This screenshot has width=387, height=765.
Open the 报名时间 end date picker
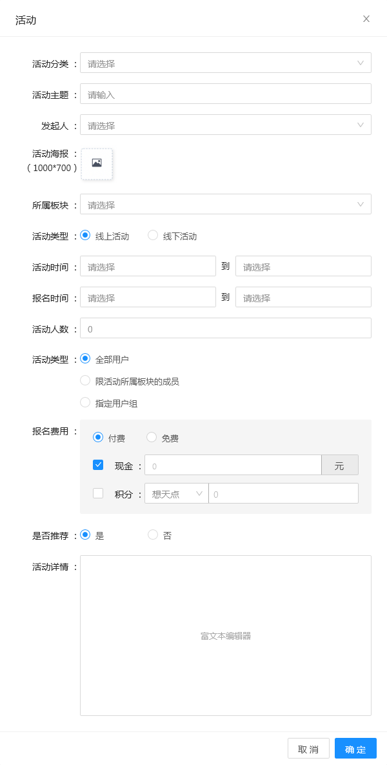(303, 298)
